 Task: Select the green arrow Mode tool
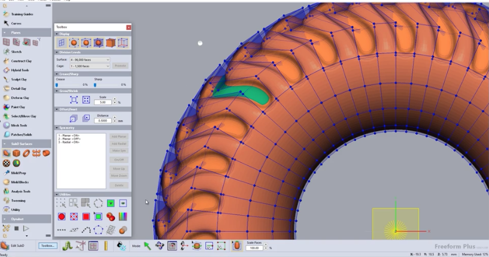pyautogui.click(x=147, y=246)
